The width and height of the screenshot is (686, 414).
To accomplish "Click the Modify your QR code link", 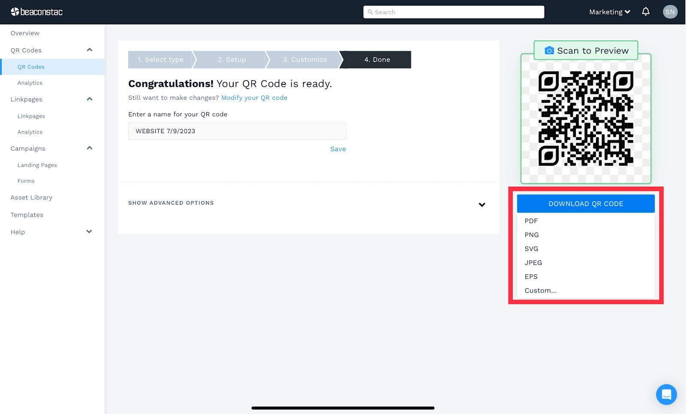I will tap(254, 98).
